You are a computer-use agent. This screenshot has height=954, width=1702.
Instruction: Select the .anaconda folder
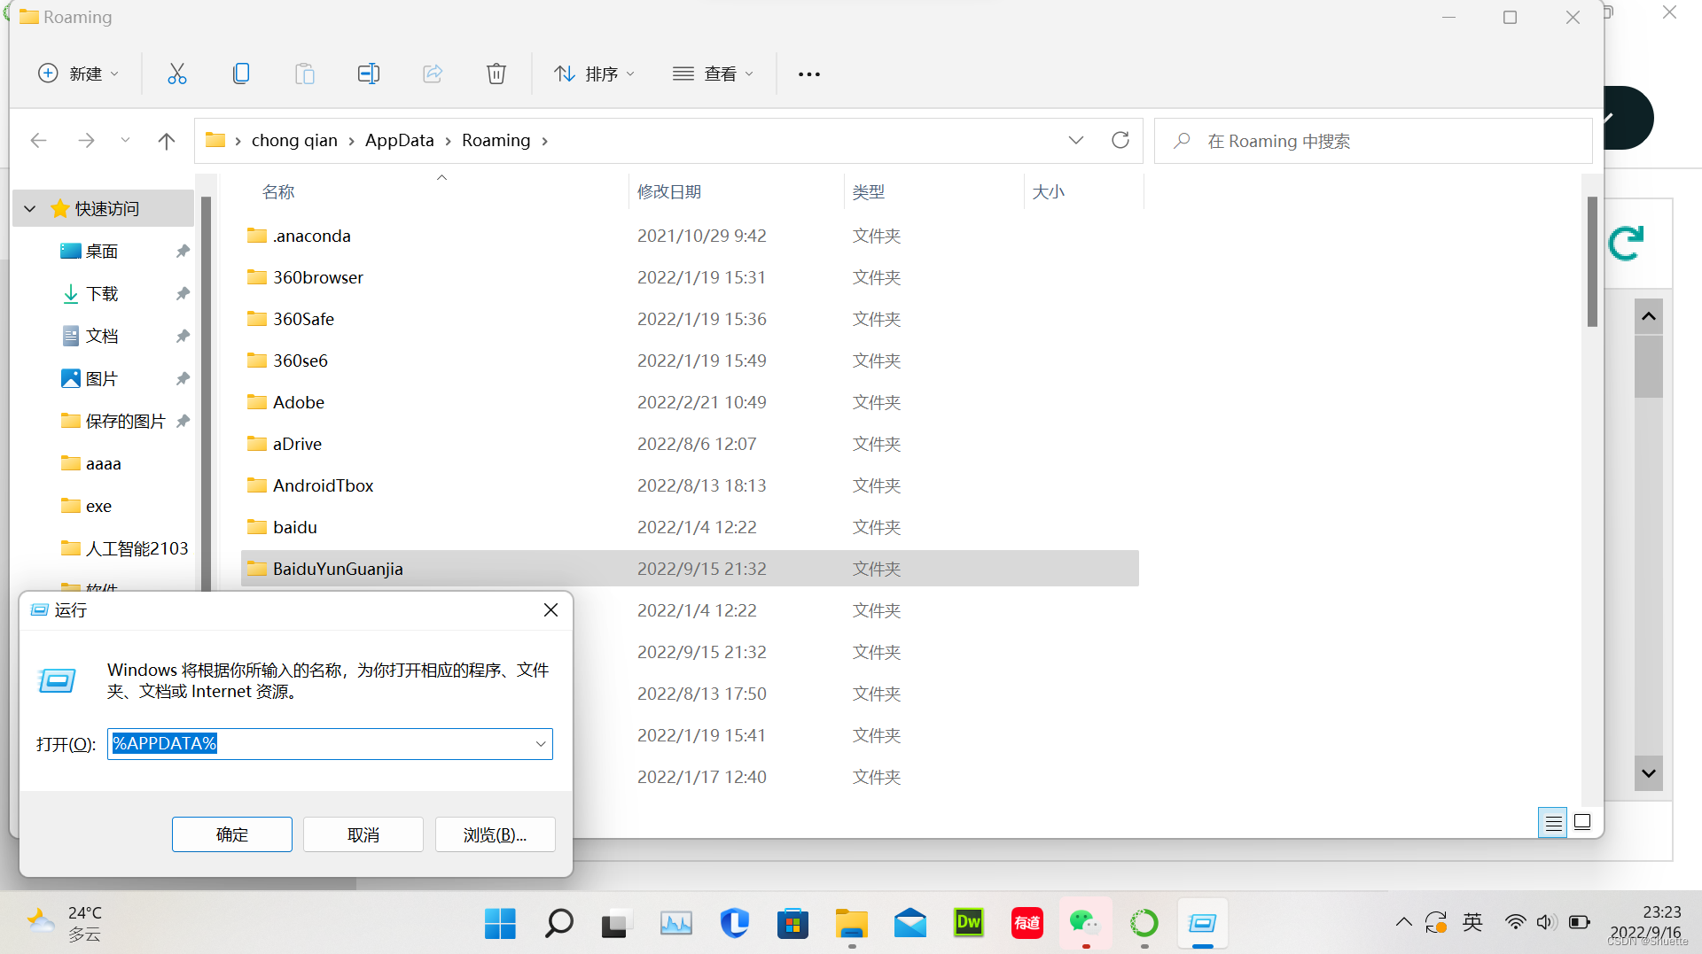[x=690, y=236]
